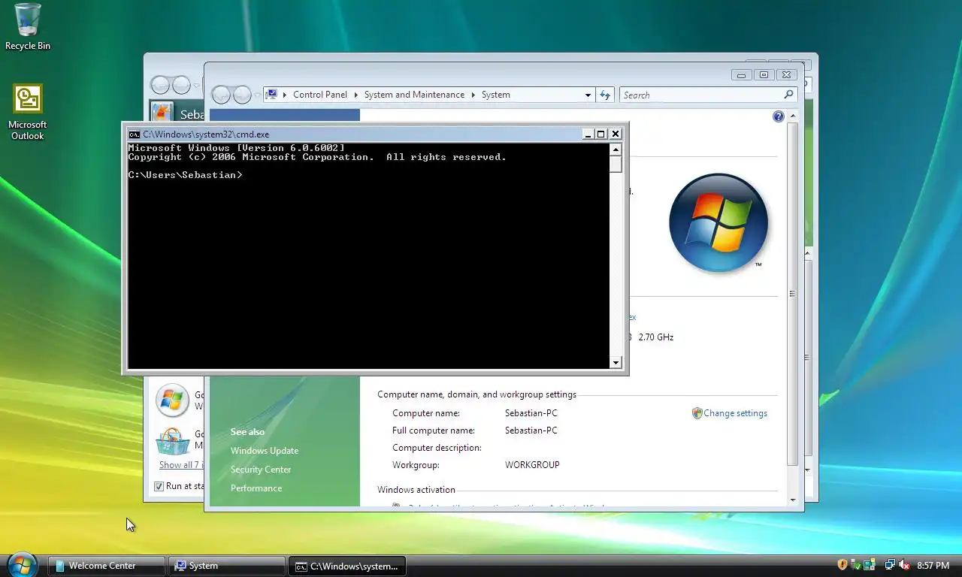
Task: Click the Forward arrow in System window
Action: 242,95
